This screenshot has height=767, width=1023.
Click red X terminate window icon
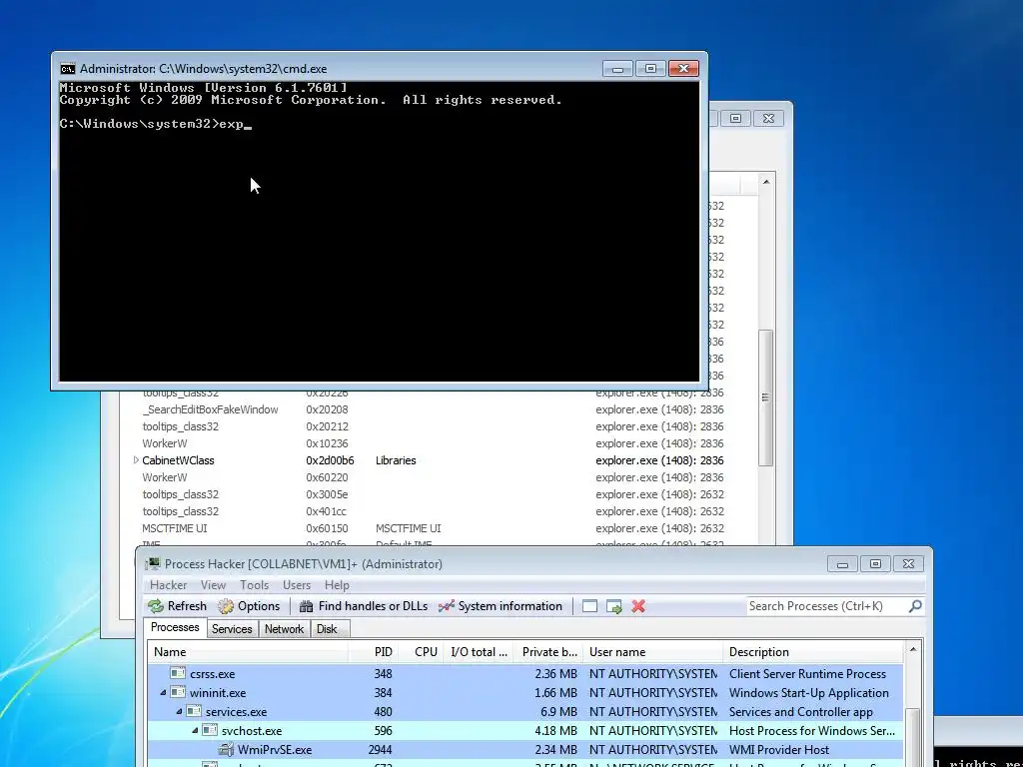[638, 606]
